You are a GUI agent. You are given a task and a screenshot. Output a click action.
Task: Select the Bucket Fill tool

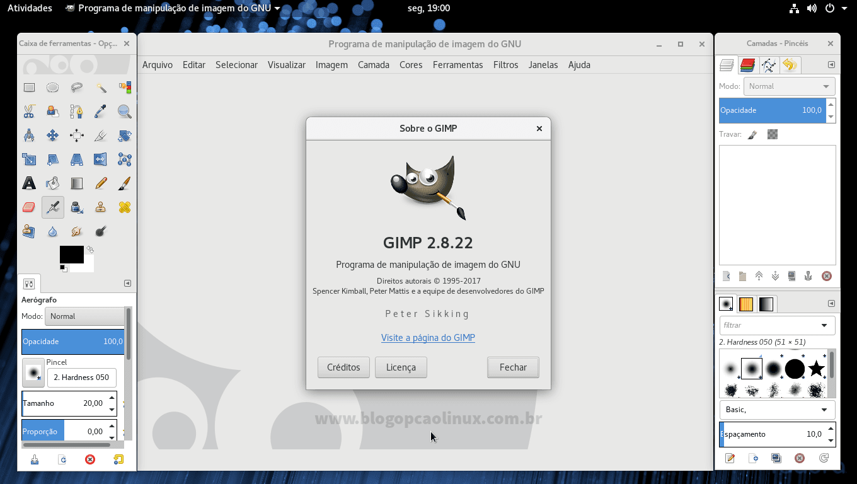pyautogui.click(x=53, y=183)
